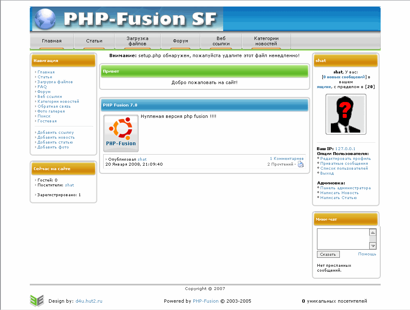Open Панель администратора link
The height and width of the screenshot is (310, 410).
point(346,188)
